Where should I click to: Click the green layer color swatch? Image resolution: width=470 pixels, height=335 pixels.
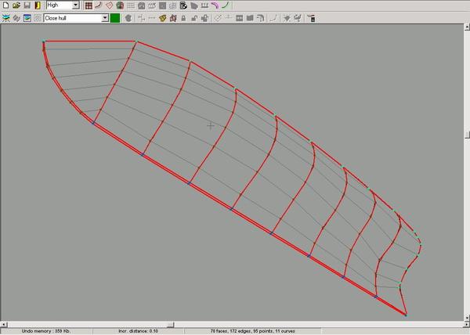click(x=115, y=18)
